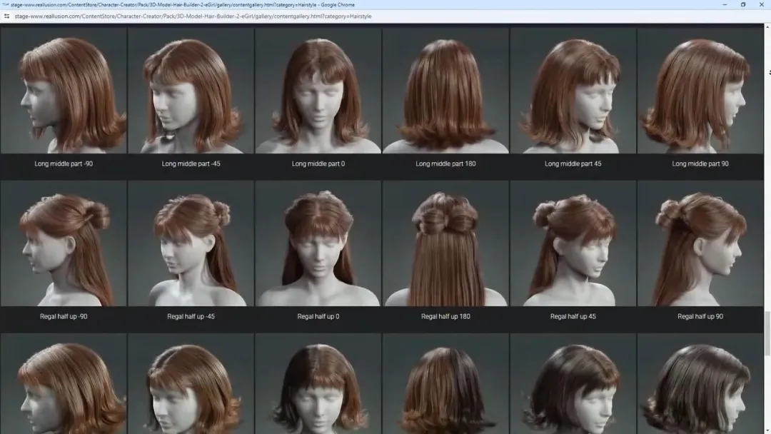
Task: Open the Regal half up 90 thumbnail
Action: (700, 243)
